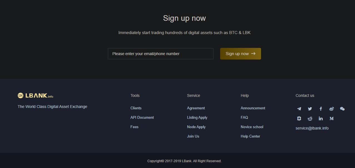Focus the email/phone number input field
Viewport: 355px width, 168px height.
[x=160, y=54]
